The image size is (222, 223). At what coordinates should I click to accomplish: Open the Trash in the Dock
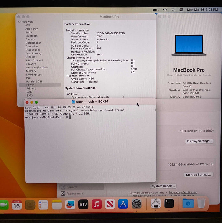201,203
